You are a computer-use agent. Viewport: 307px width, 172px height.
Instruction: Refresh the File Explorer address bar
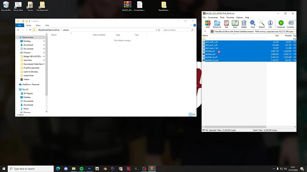(x=159, y=30)
